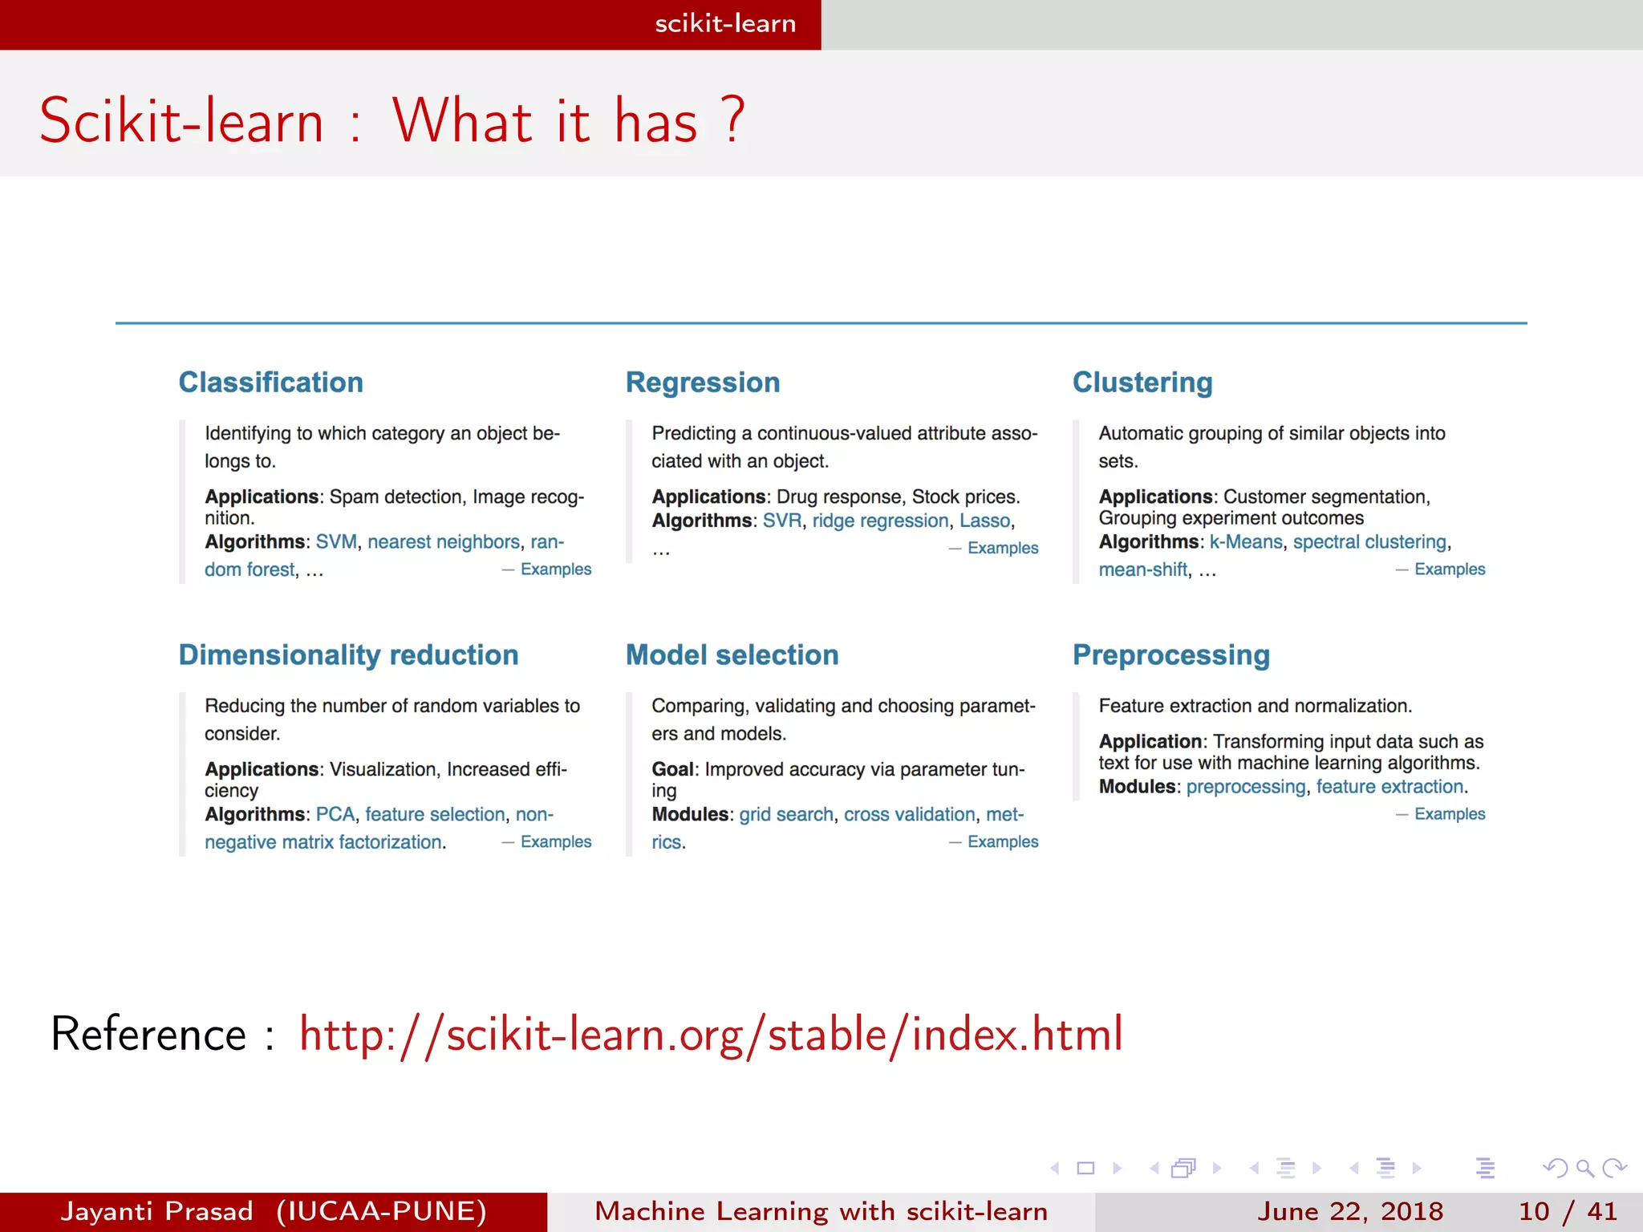Screen dimensions: 1643x1232
Task: Click the spectral clustering link
Action: (x=1369, y=542)
